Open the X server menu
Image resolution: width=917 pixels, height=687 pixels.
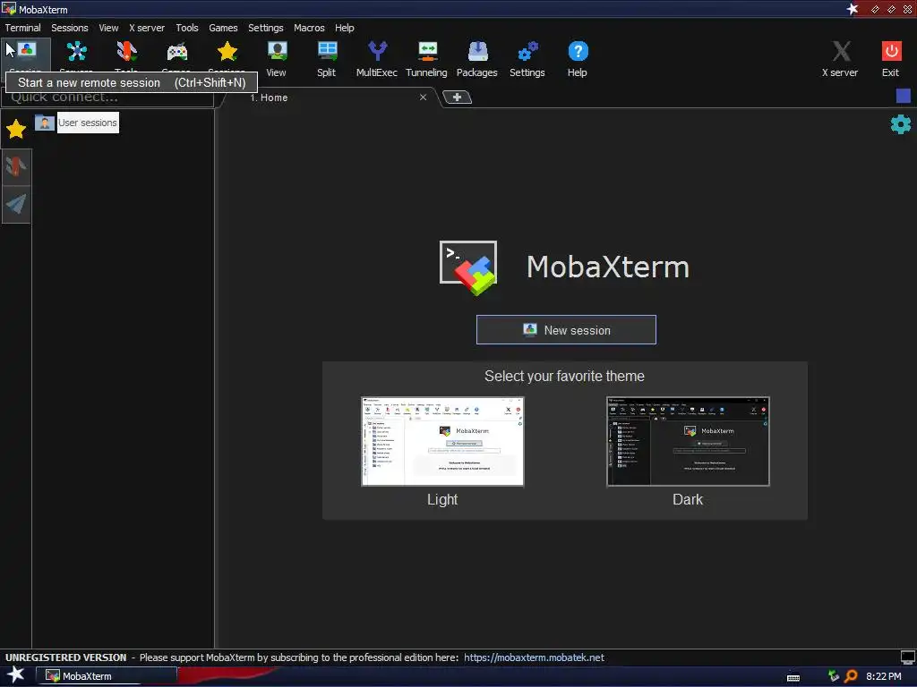147,28
